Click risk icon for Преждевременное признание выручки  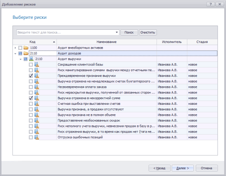[x=37, y=76]
